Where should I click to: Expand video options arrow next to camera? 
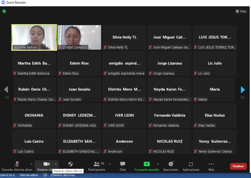(56, 164)
